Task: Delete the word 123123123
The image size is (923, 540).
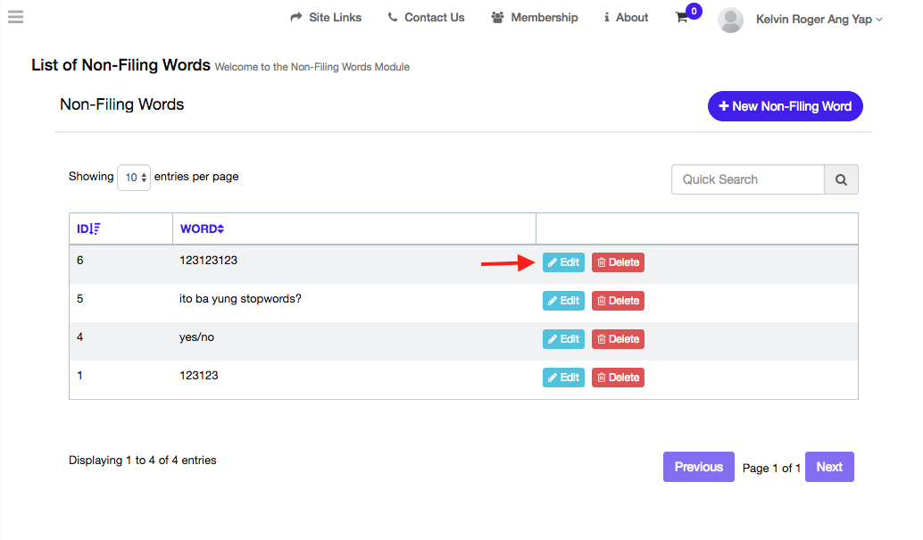Action: coord(618,262)
